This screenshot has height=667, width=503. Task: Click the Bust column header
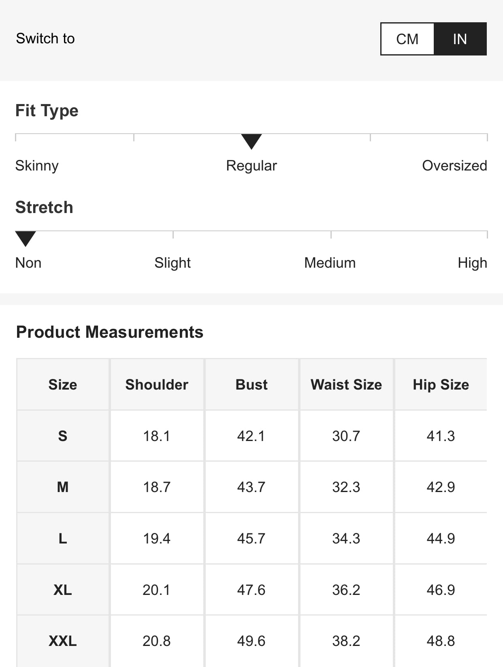[x=251, y=384]
